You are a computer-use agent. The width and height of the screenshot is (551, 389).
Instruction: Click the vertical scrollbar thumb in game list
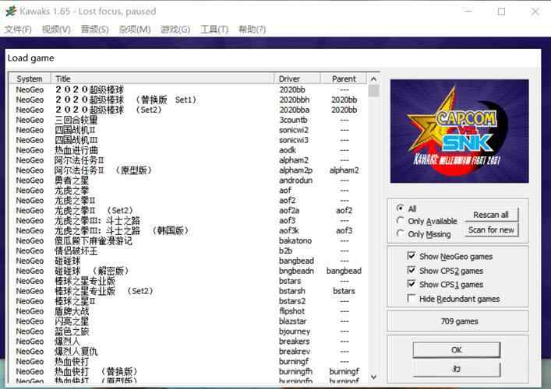(373, 91)
